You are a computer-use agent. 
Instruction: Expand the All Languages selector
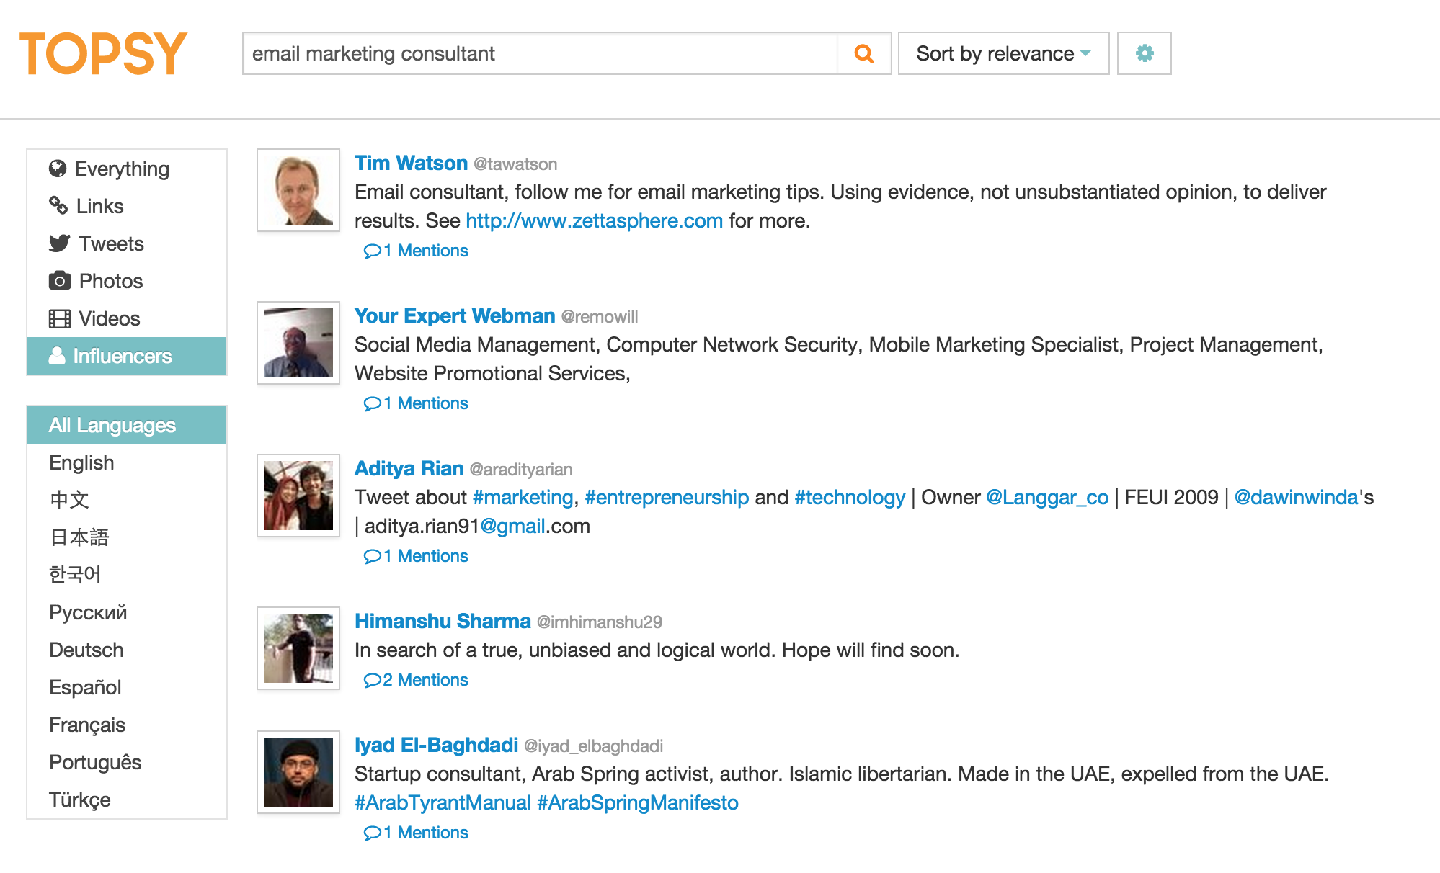click(111, 425)
